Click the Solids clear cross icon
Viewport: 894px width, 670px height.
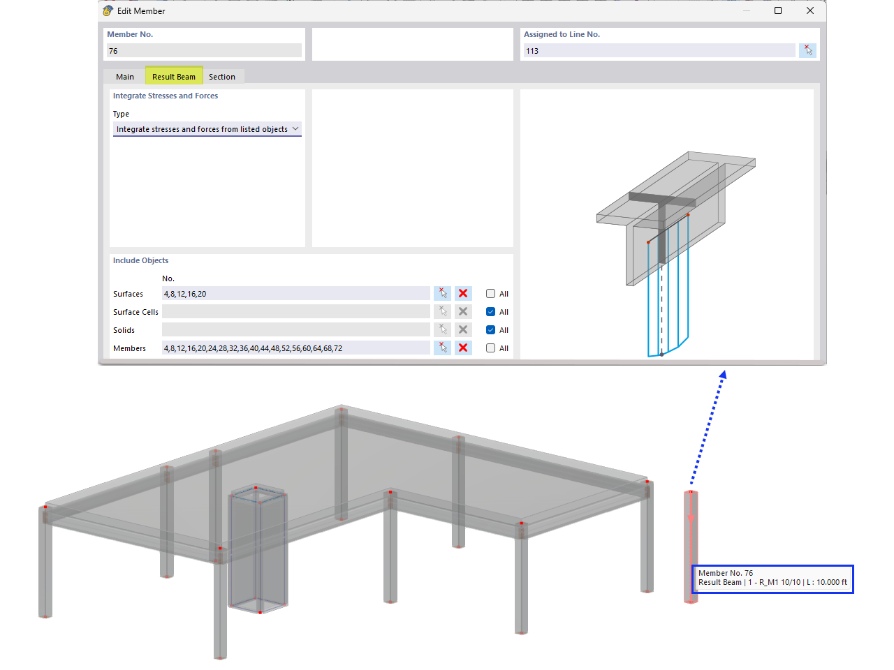(x=463, y=329)
